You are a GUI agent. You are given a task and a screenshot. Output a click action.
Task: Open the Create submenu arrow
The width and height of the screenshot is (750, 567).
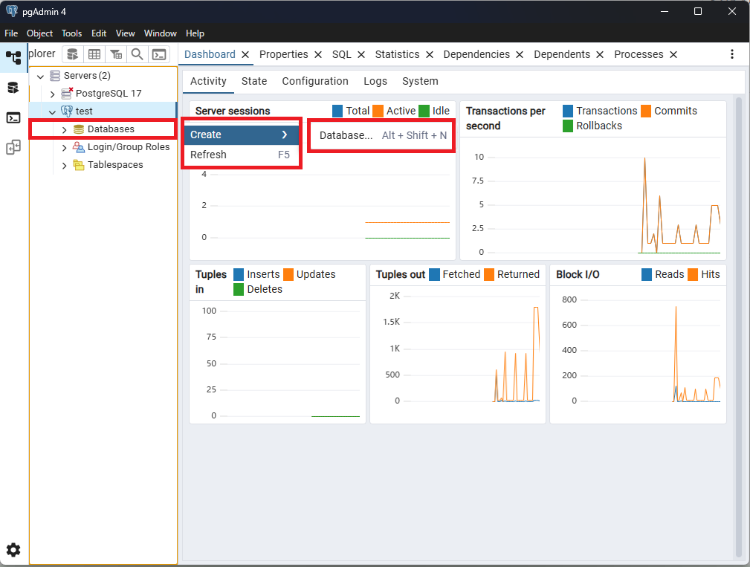pos(285,135)
